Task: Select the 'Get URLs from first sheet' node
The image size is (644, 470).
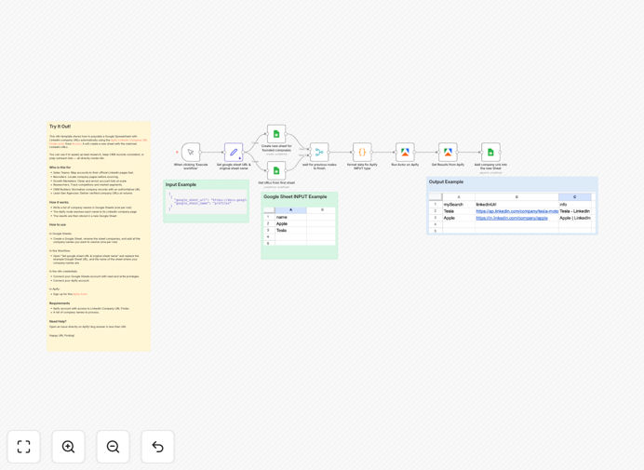Action: coord(276,170)
